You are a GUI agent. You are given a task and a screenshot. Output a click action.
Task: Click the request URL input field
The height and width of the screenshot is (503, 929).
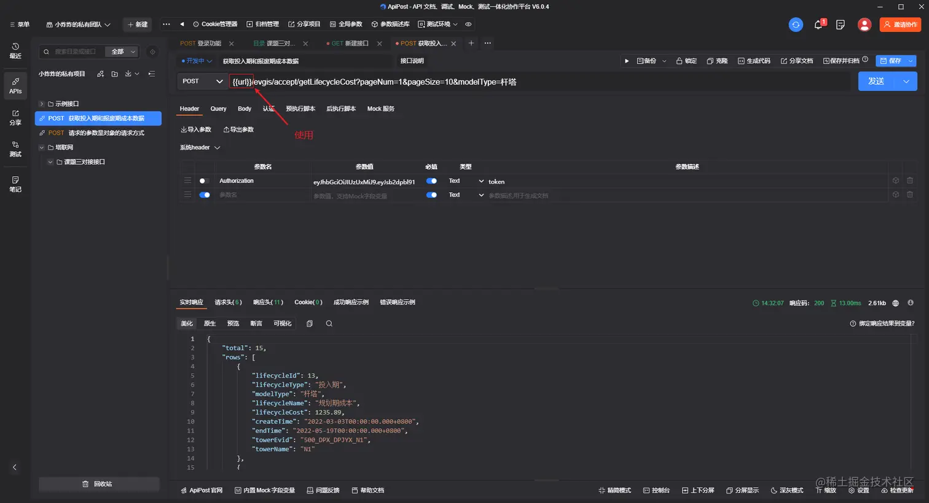[539, 82]
